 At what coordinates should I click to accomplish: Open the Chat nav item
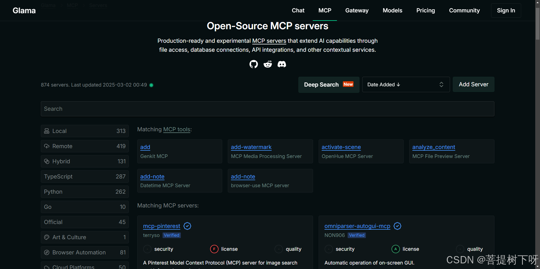[298, 10]
